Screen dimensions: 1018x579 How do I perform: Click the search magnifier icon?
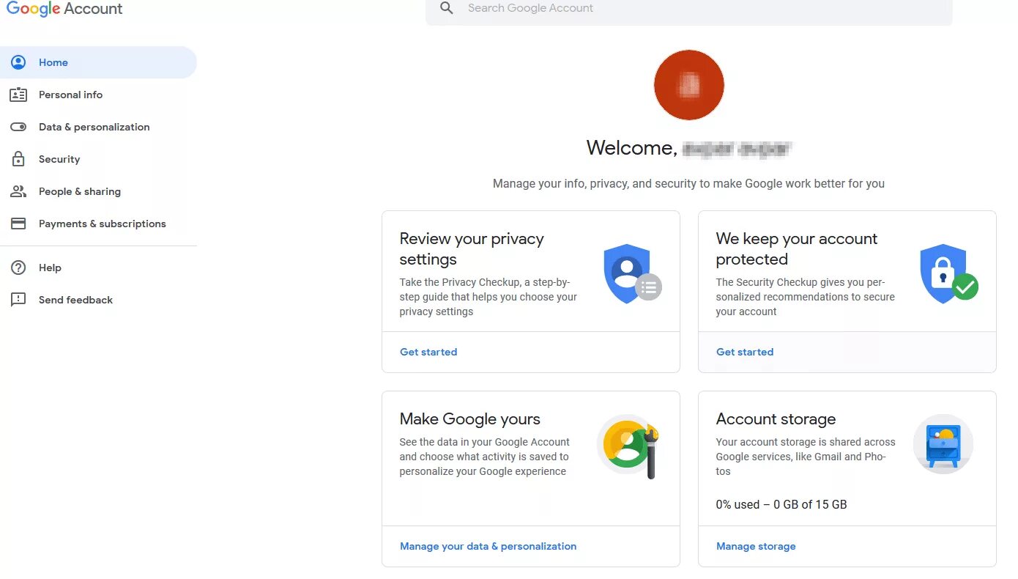click(x=446, y=8)
